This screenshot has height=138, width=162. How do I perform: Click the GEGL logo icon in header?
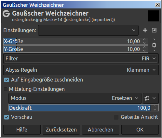tap(6, 14)
